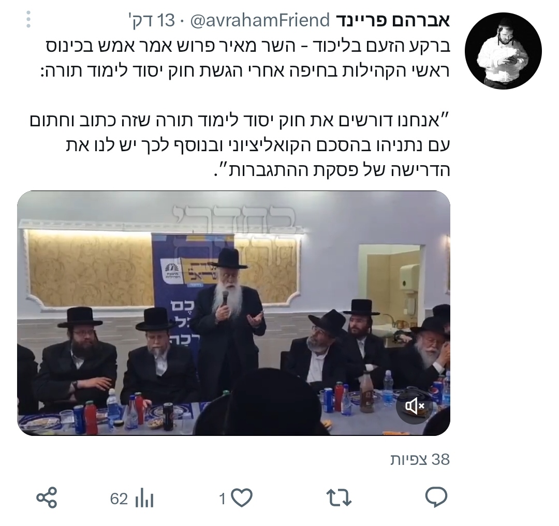This screenshot has width=559, height=526.
Task: Click the like count number 1
Action: coord(223,499)
